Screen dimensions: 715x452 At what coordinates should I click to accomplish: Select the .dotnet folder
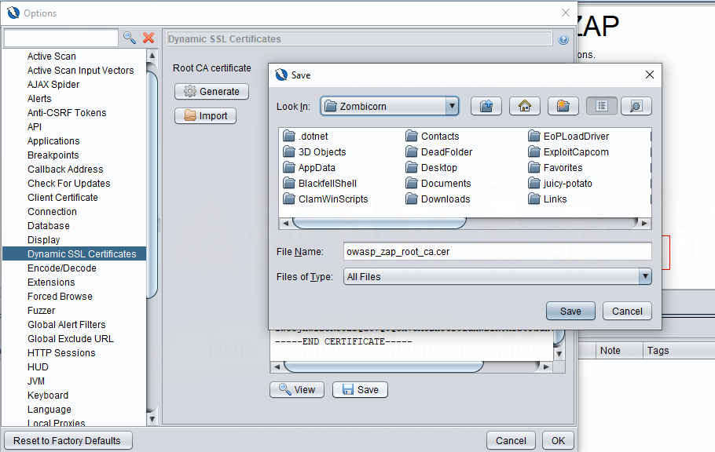[x=306, y=137]
